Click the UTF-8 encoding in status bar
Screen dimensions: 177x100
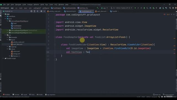point(148,97)
